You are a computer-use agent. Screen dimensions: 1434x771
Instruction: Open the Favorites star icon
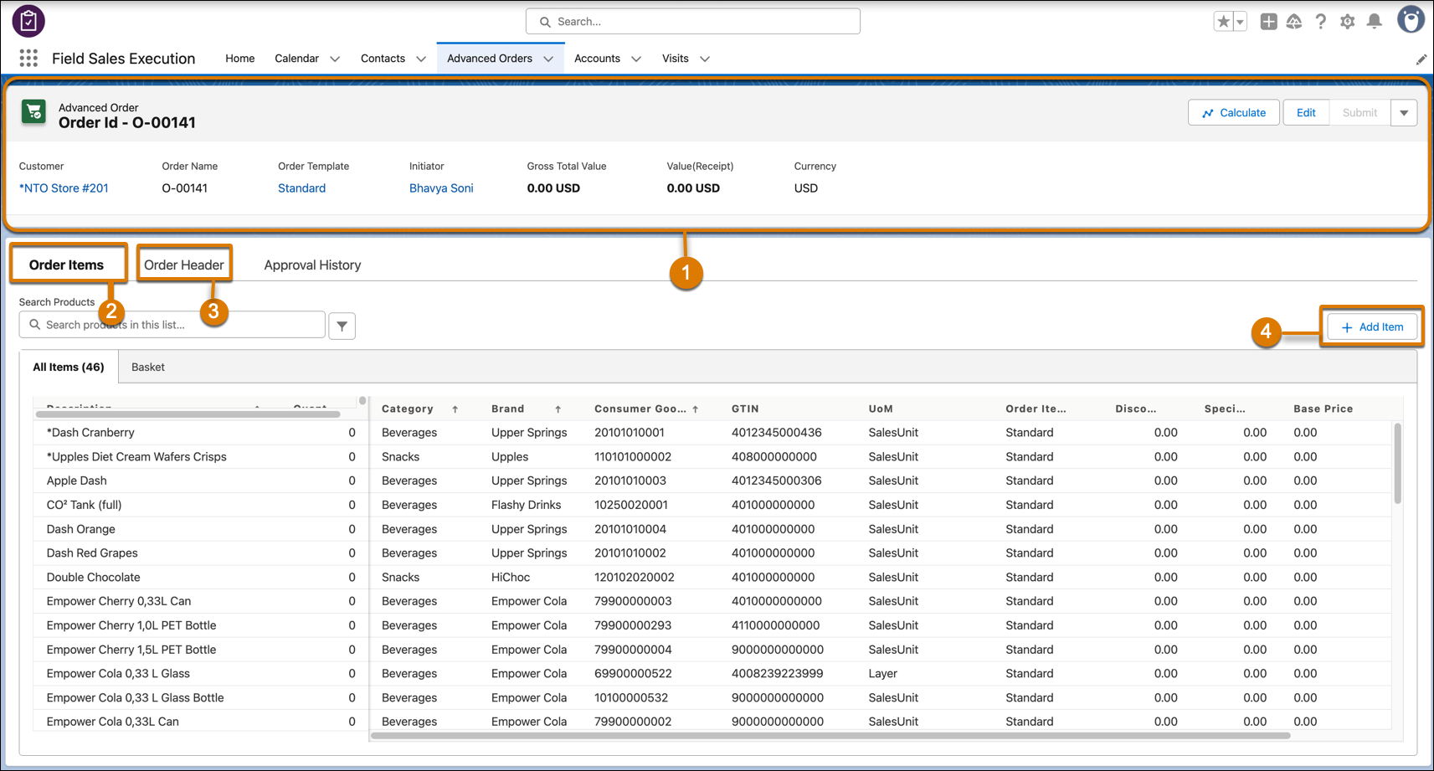pyautogui.click(x=1223, y=22)
